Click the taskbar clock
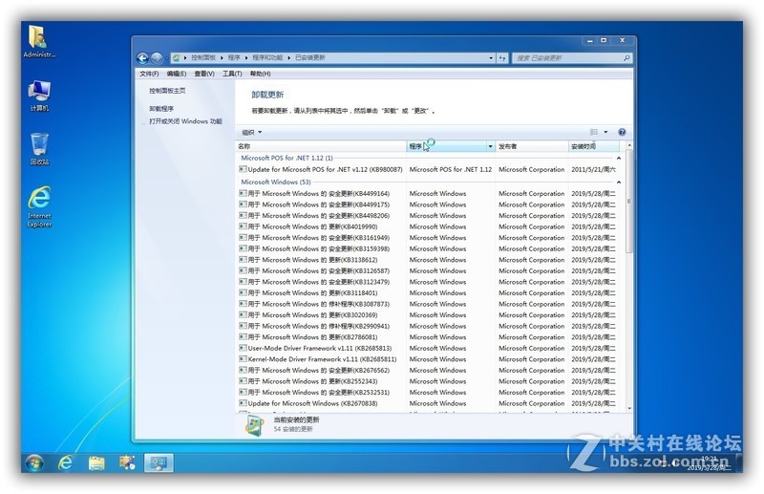The image size is (764, 494). click(710, 462)
